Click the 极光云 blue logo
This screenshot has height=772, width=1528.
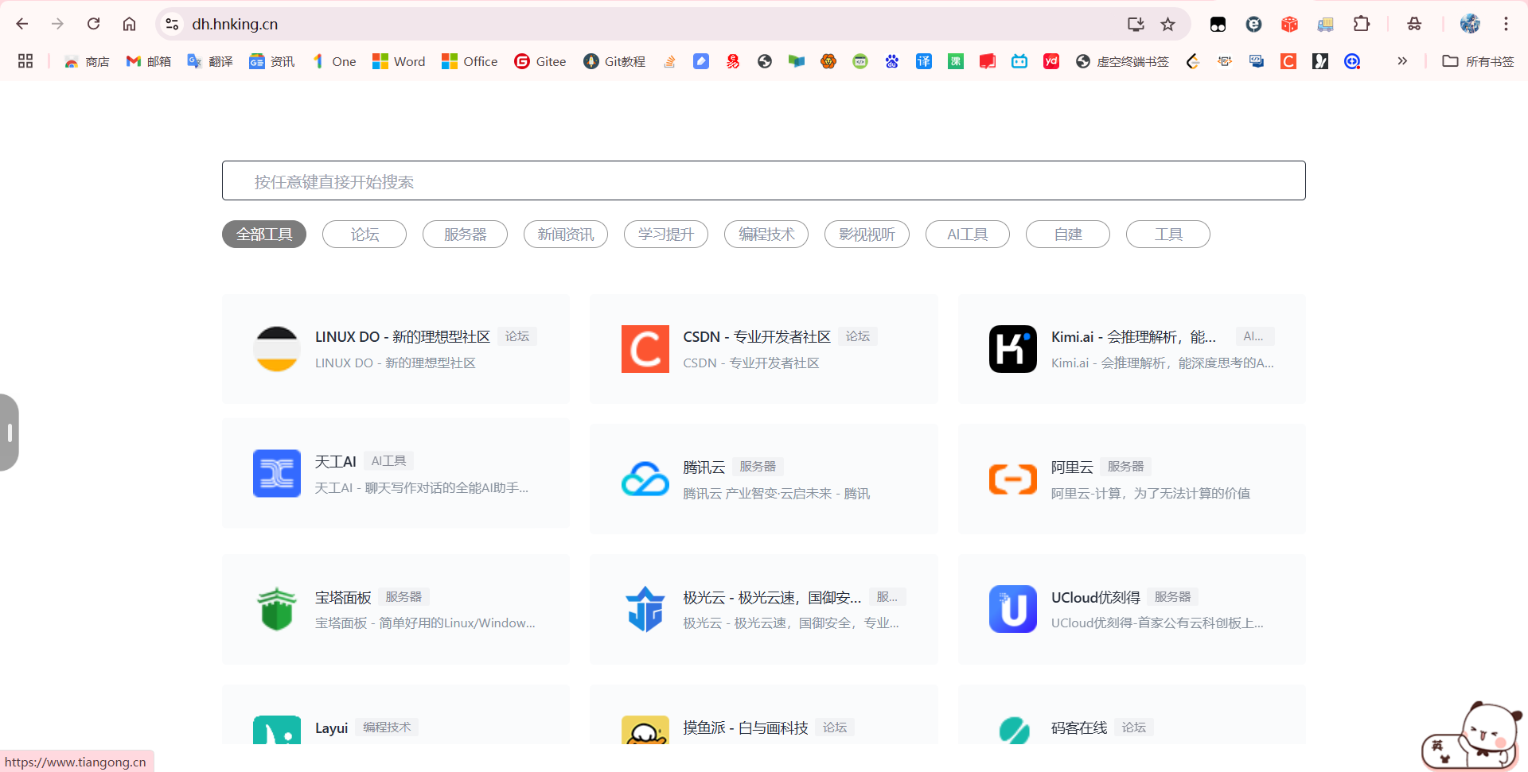point(645,609)
